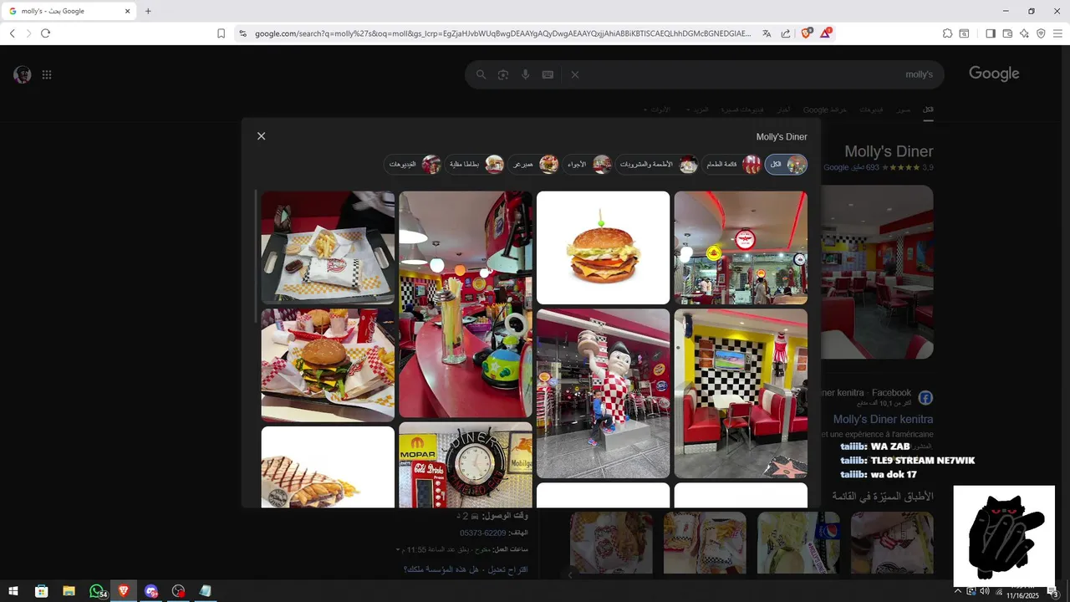Screen dimensions: 1070x602
Task: Close the "molly's - Google" tab
Action: (128, 12)
